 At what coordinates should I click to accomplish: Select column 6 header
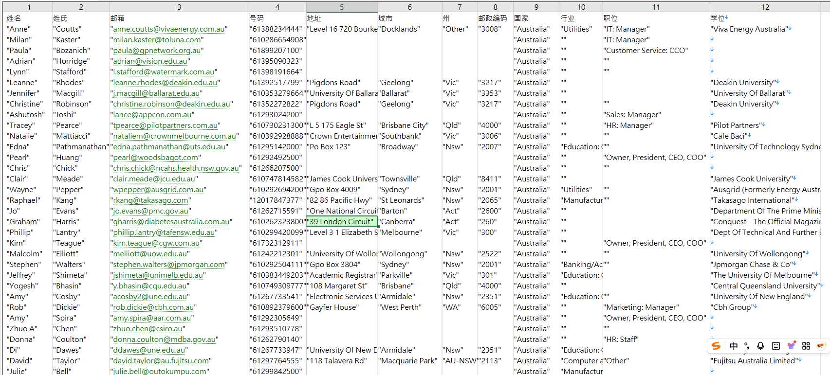click(410, 7)
